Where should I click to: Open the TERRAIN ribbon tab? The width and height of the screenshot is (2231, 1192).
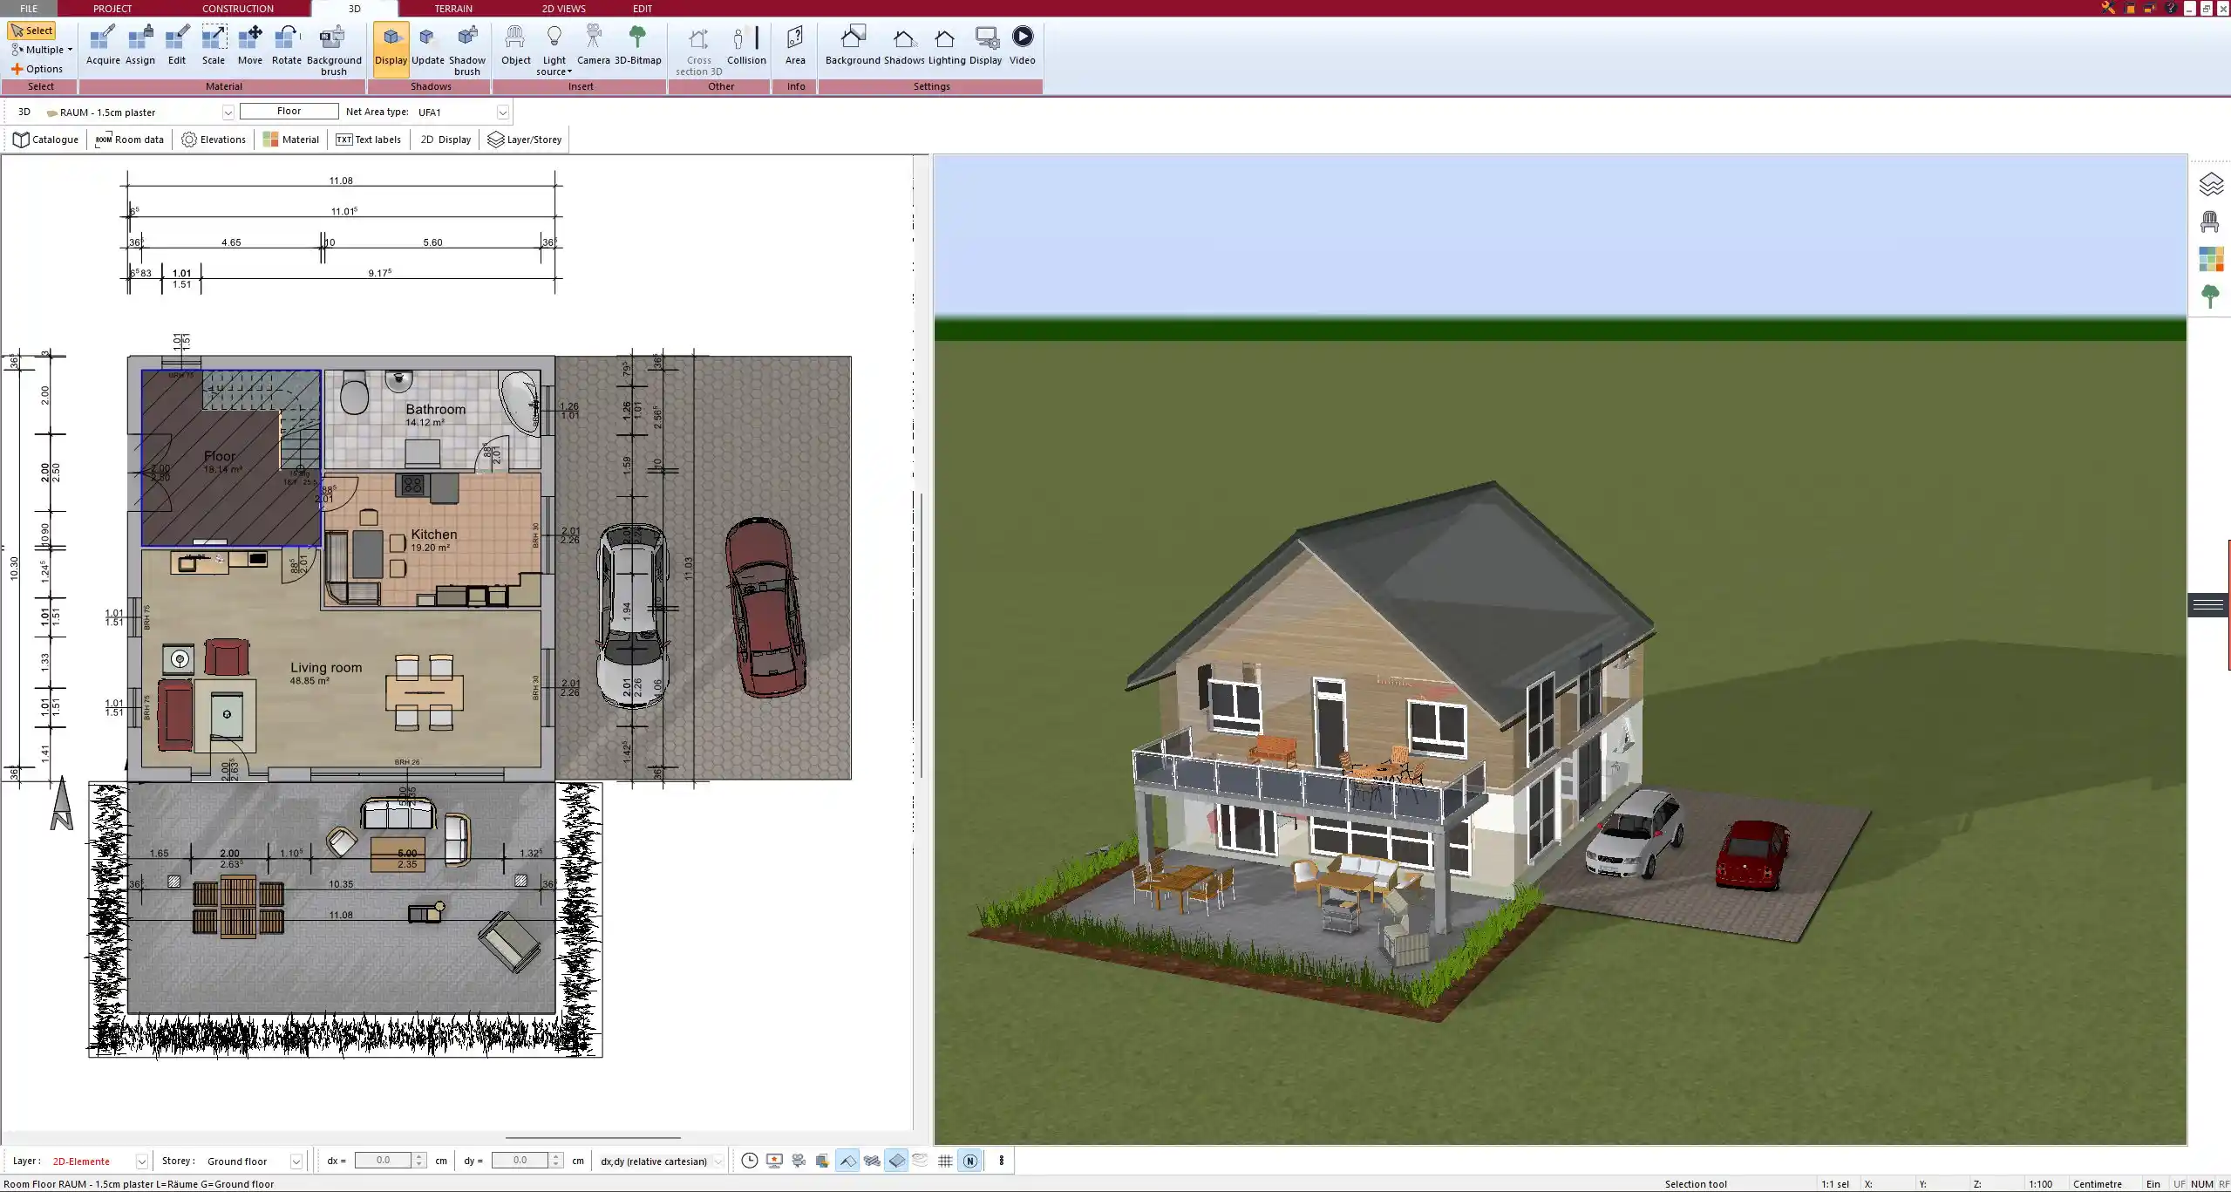(x=452, y=8)
